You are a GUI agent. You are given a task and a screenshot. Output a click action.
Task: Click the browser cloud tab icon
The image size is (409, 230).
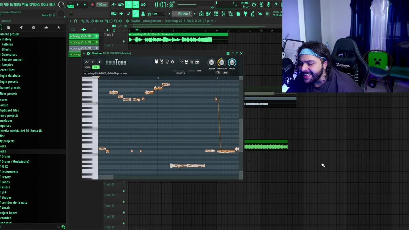(46, 27)
